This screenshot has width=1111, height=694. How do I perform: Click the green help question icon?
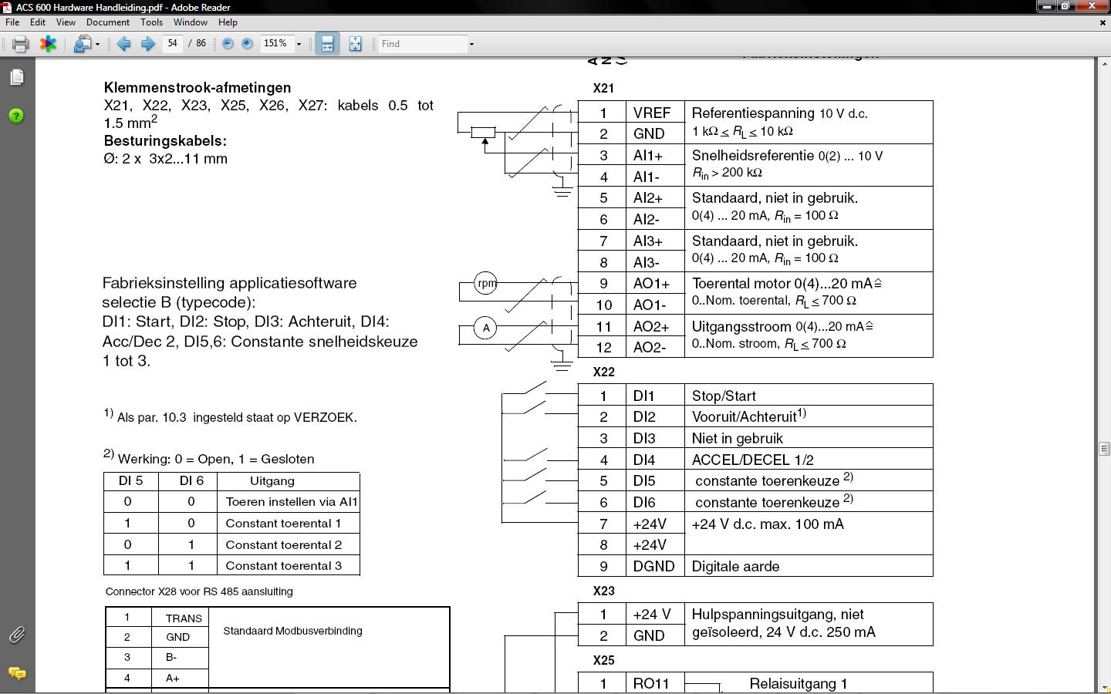[16, 116]
